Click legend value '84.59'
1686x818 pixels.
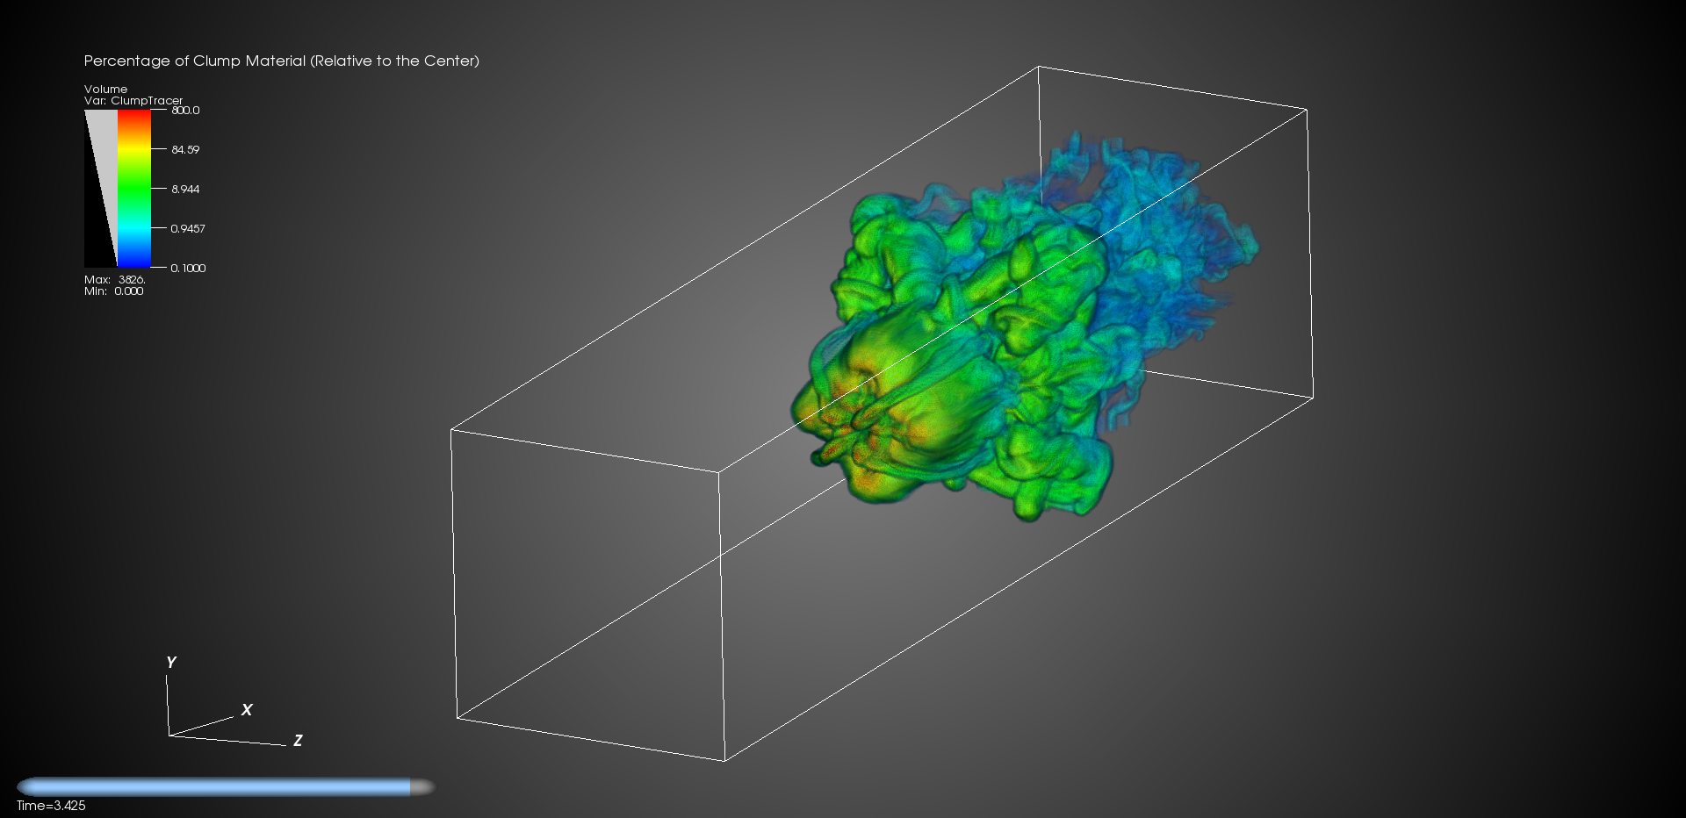coord(185,150)
